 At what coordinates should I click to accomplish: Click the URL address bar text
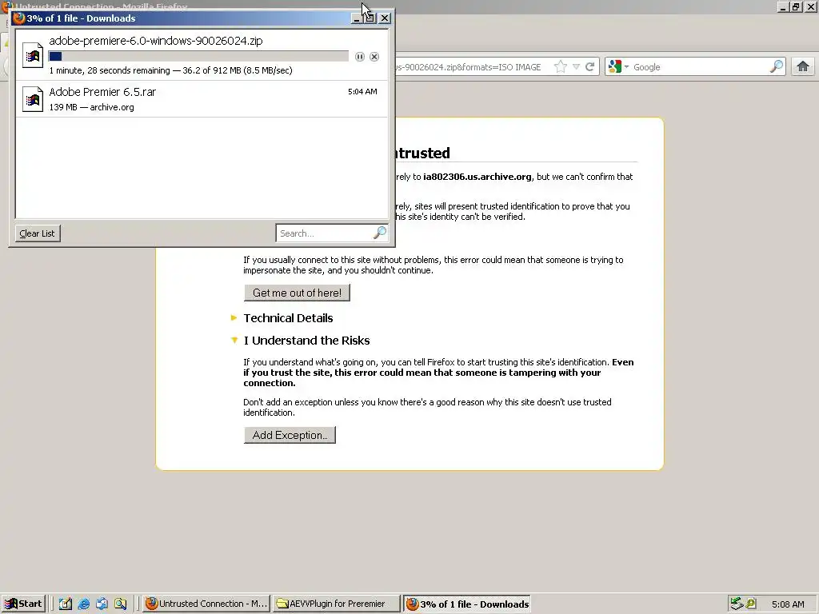[x=467, y=67]
